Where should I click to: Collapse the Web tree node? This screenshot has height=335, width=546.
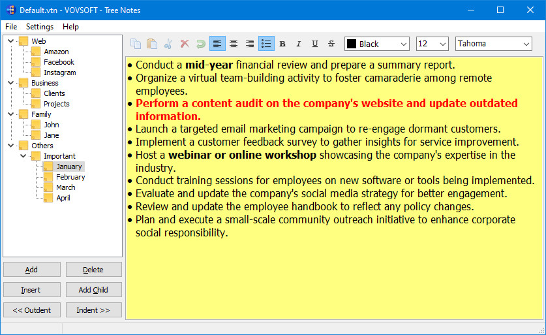[x=11, y=41]
